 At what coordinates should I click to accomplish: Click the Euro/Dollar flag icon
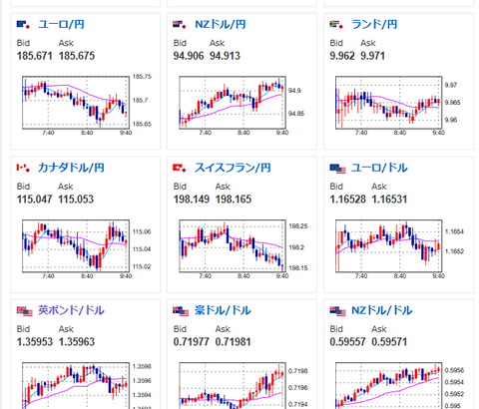[337, 169]
